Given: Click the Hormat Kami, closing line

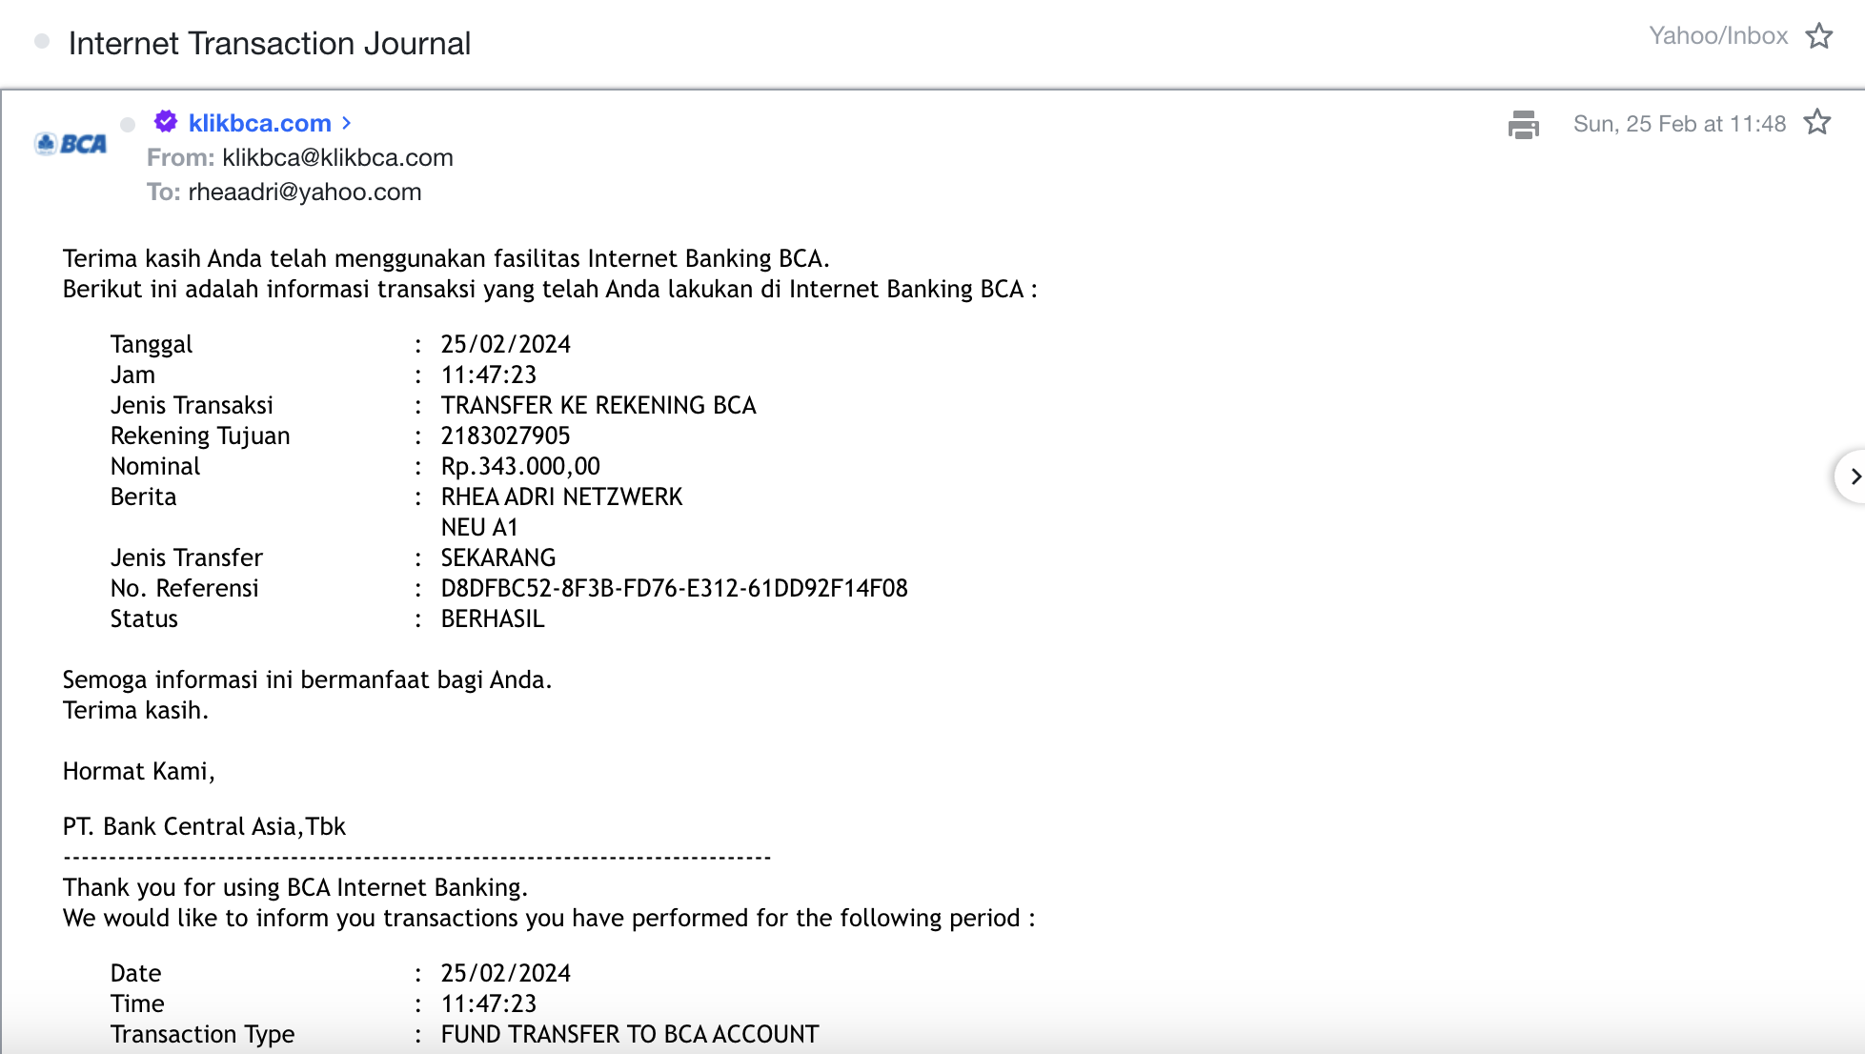Looking at the screenshot, I should click(x=139, y=771).
